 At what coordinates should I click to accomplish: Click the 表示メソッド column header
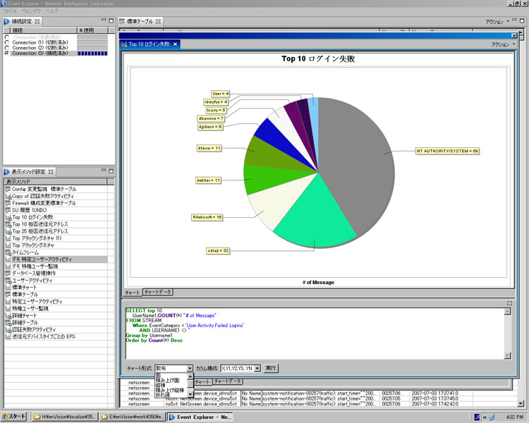(x=56, y=181)
